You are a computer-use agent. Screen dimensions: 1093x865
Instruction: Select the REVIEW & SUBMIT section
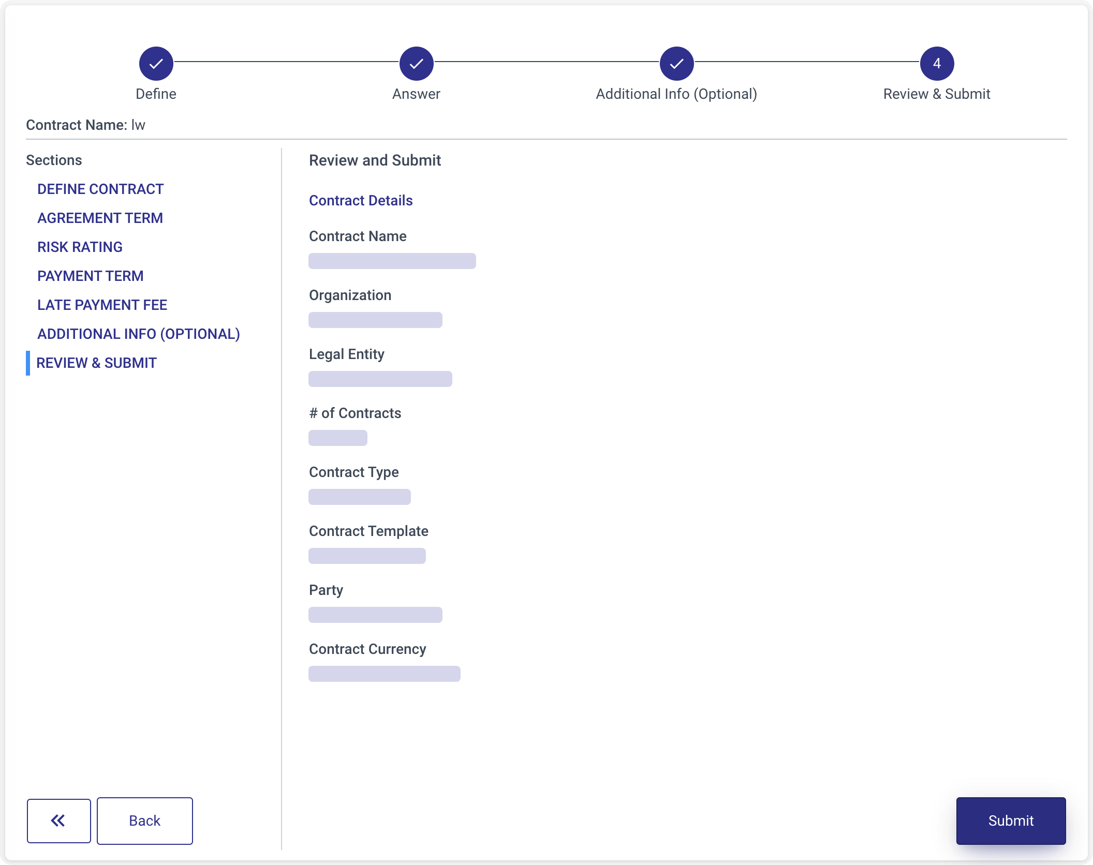[96, 363]
